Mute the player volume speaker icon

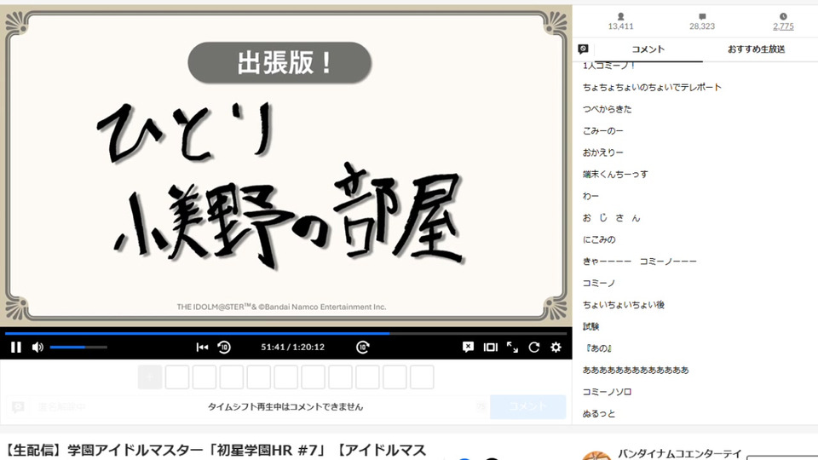37,348
